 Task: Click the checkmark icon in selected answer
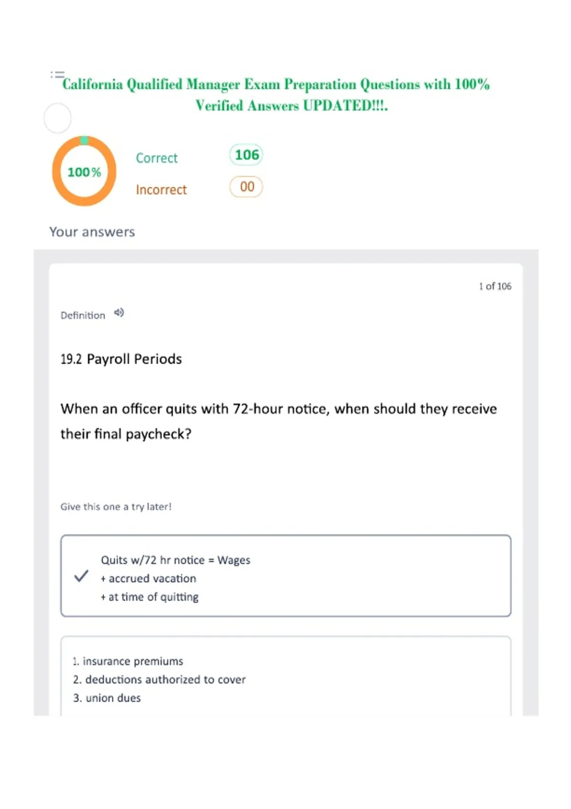click(81, 576)
